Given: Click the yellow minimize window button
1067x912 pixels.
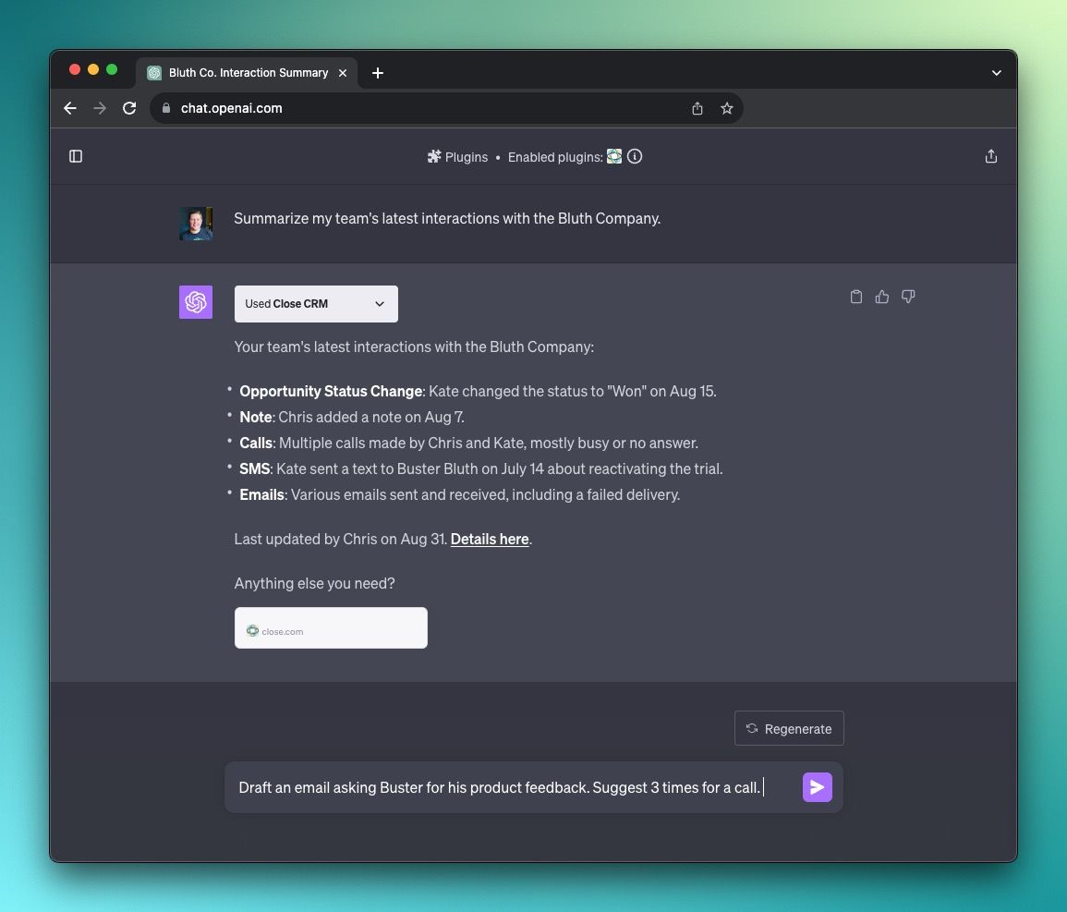Looking at the screenshot, I should tap(93, 69).
